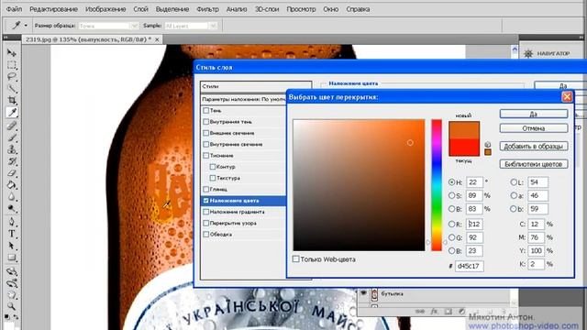The height and width of the screenshot is (330, 587).
Task: Select the Clone Stamp tool
Action: 12,149
